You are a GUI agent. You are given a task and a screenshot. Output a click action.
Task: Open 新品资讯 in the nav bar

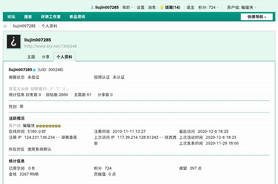77,17
